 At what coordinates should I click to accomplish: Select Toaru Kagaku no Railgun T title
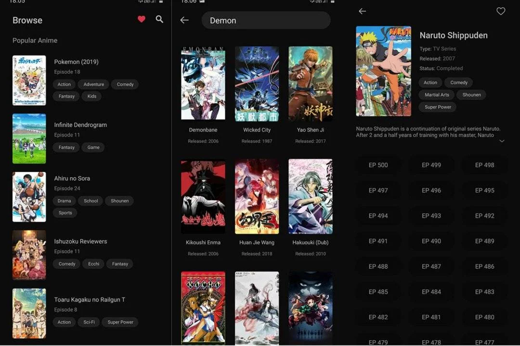tap(90, 300)
